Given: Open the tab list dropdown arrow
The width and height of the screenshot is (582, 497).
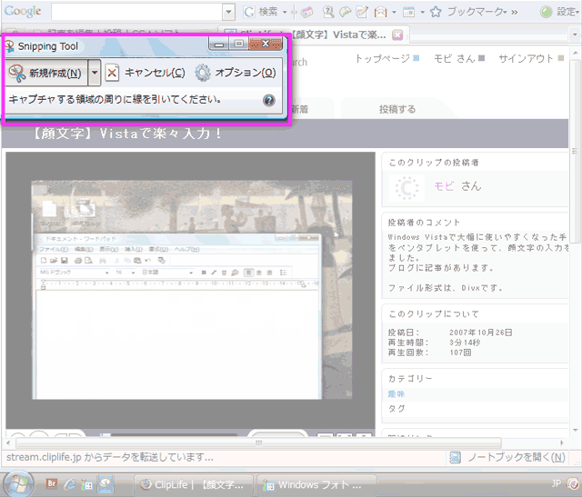Looking at the screenshot, I should point(575,35).
